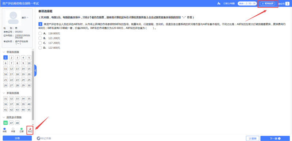Click the white 未答 legend swatch
The image size is (292, 141).
tap(13, 129)
